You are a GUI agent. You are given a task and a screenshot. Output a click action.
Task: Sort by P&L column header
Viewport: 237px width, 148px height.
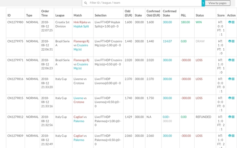(x=184, y=16)
